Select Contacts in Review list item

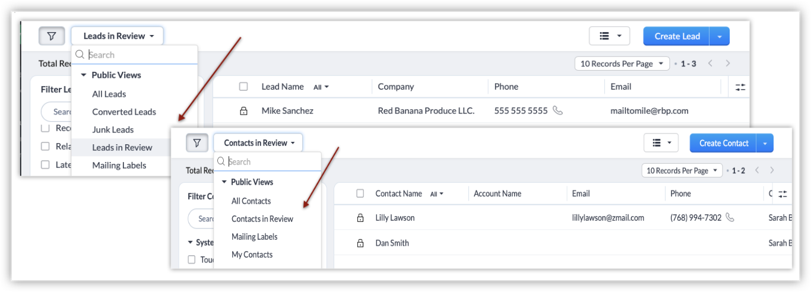(x=262, y=218)
